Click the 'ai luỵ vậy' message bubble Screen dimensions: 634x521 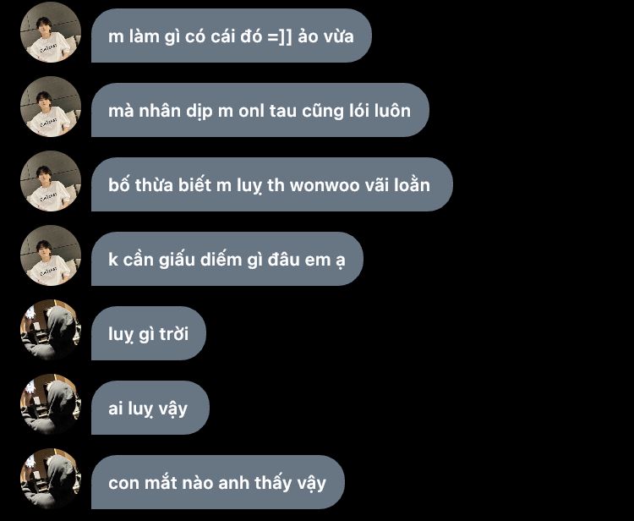pyautogui.click(x=150, y=408)
